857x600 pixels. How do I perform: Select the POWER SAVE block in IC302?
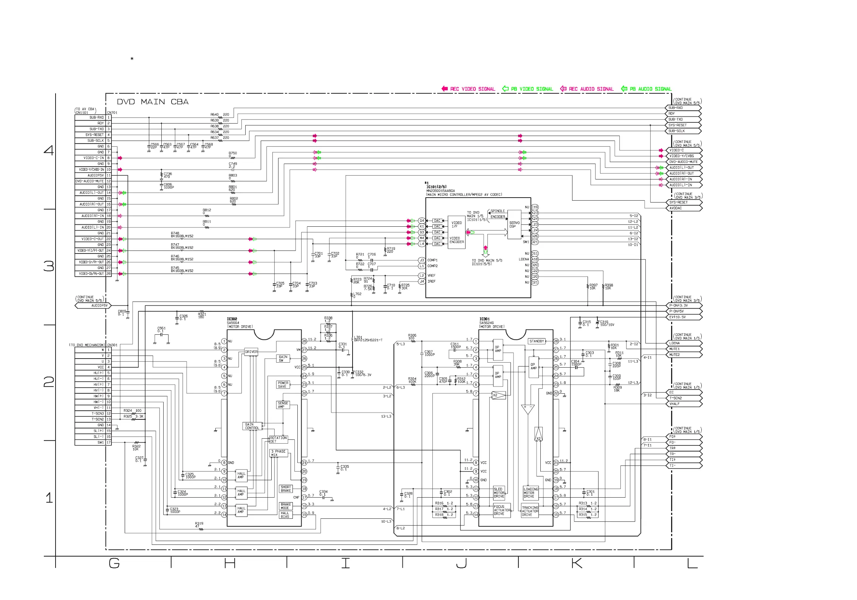[283, 385]
